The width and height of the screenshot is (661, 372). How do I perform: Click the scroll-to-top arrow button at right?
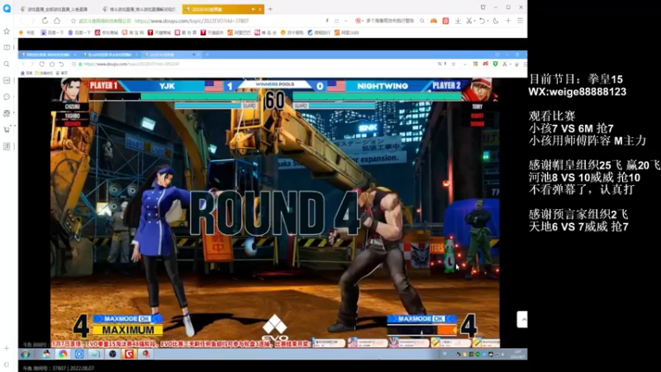pos(522,320)
